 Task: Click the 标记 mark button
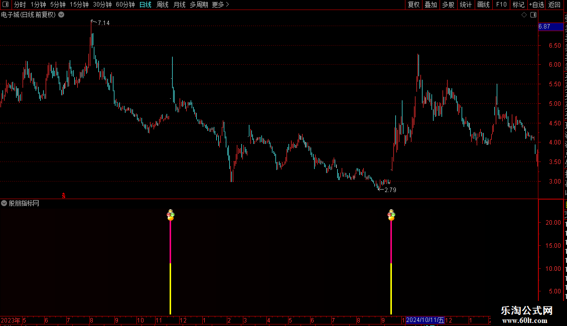click(x=518, y=5)
